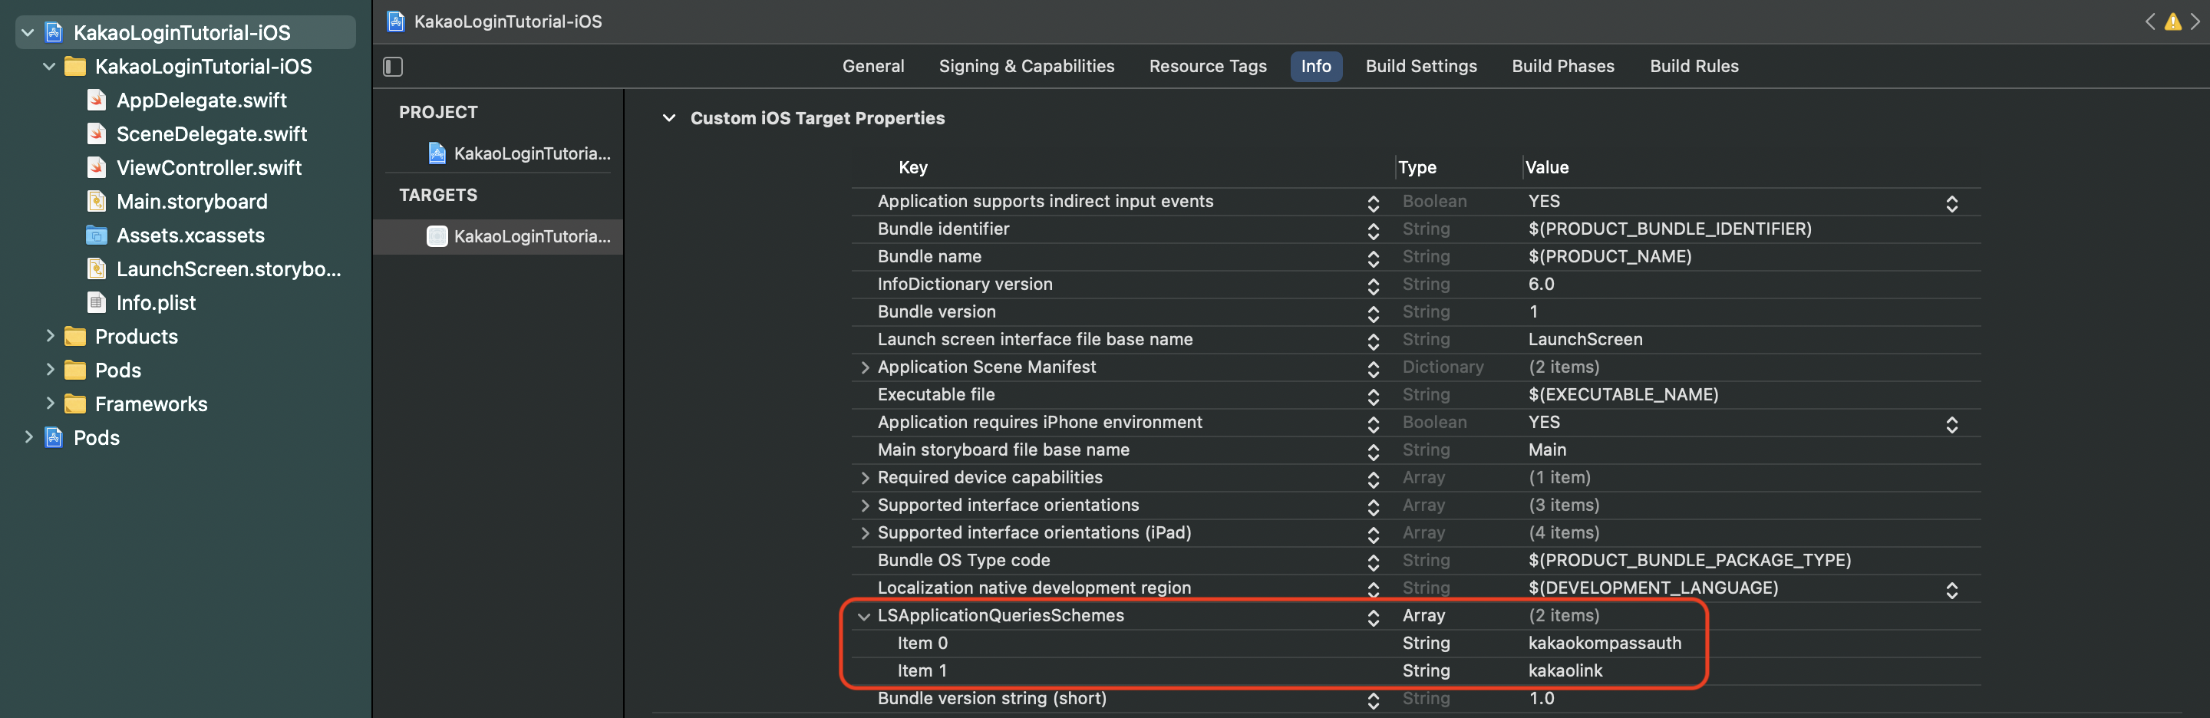Open value popup for requires iPhone environment
The image size is (2210, 718).
point(1951,425)
